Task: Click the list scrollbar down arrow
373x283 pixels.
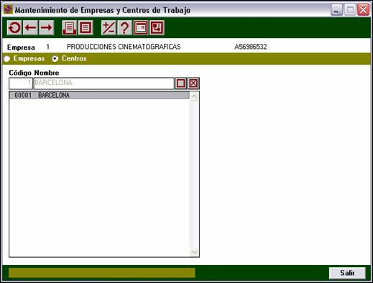Action: [194, 252]
